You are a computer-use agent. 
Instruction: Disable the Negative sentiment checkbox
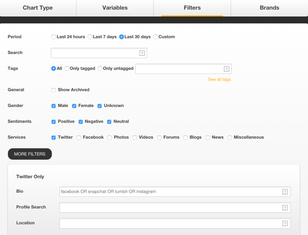pyautogui.click(x=81, y=122)
